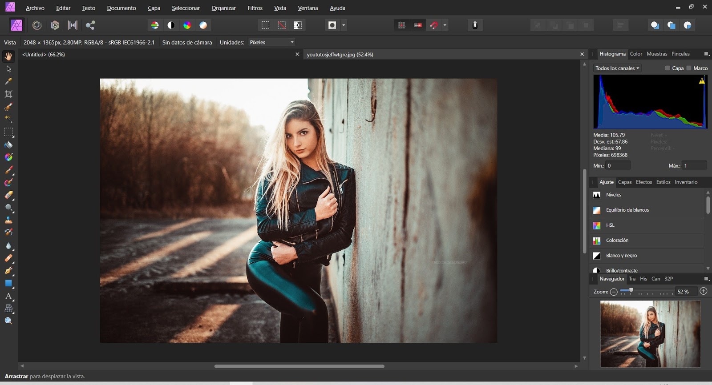Viewport: 712px width, 385px height.
Task: Pick the Color Picker eyedropper tool
Action: [8, 81]
